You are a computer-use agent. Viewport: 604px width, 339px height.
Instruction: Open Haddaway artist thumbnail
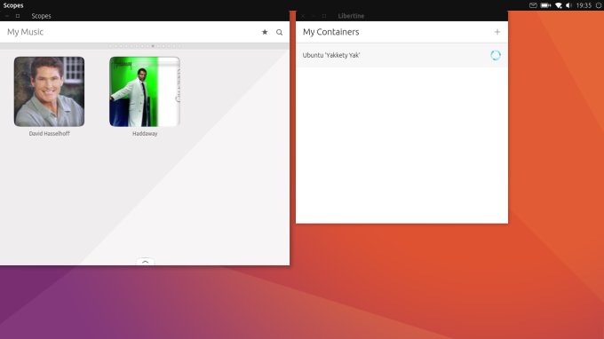pos(145,91)
